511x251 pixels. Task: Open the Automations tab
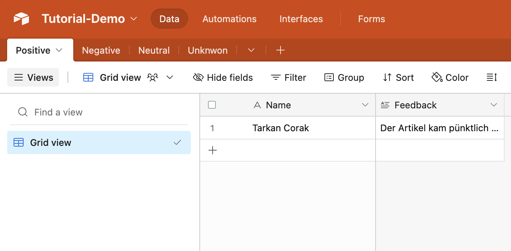tap(229, 19)
